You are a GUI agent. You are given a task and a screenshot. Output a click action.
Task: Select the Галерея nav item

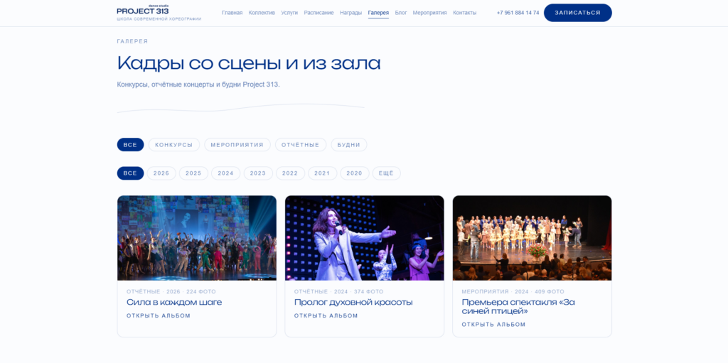(x=378, y=13)
